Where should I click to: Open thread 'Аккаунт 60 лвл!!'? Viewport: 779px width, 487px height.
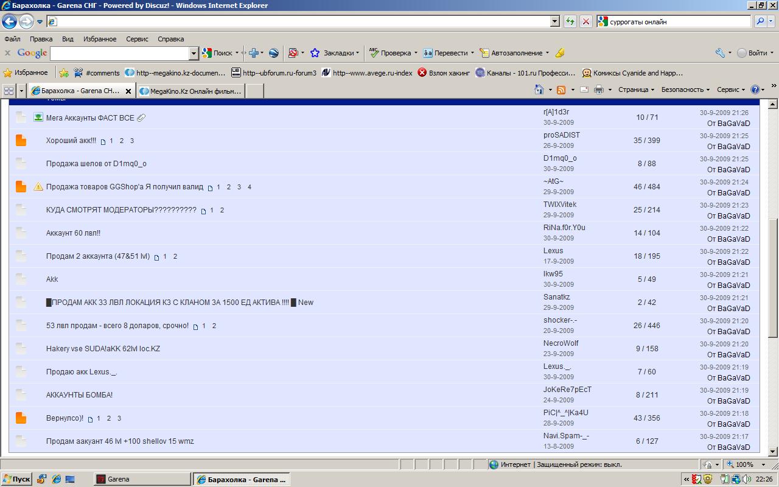tap(73, 233)
